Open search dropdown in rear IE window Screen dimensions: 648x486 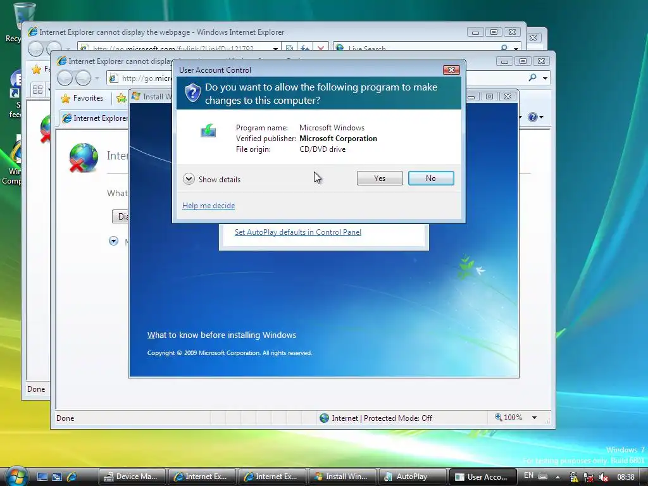516,49
